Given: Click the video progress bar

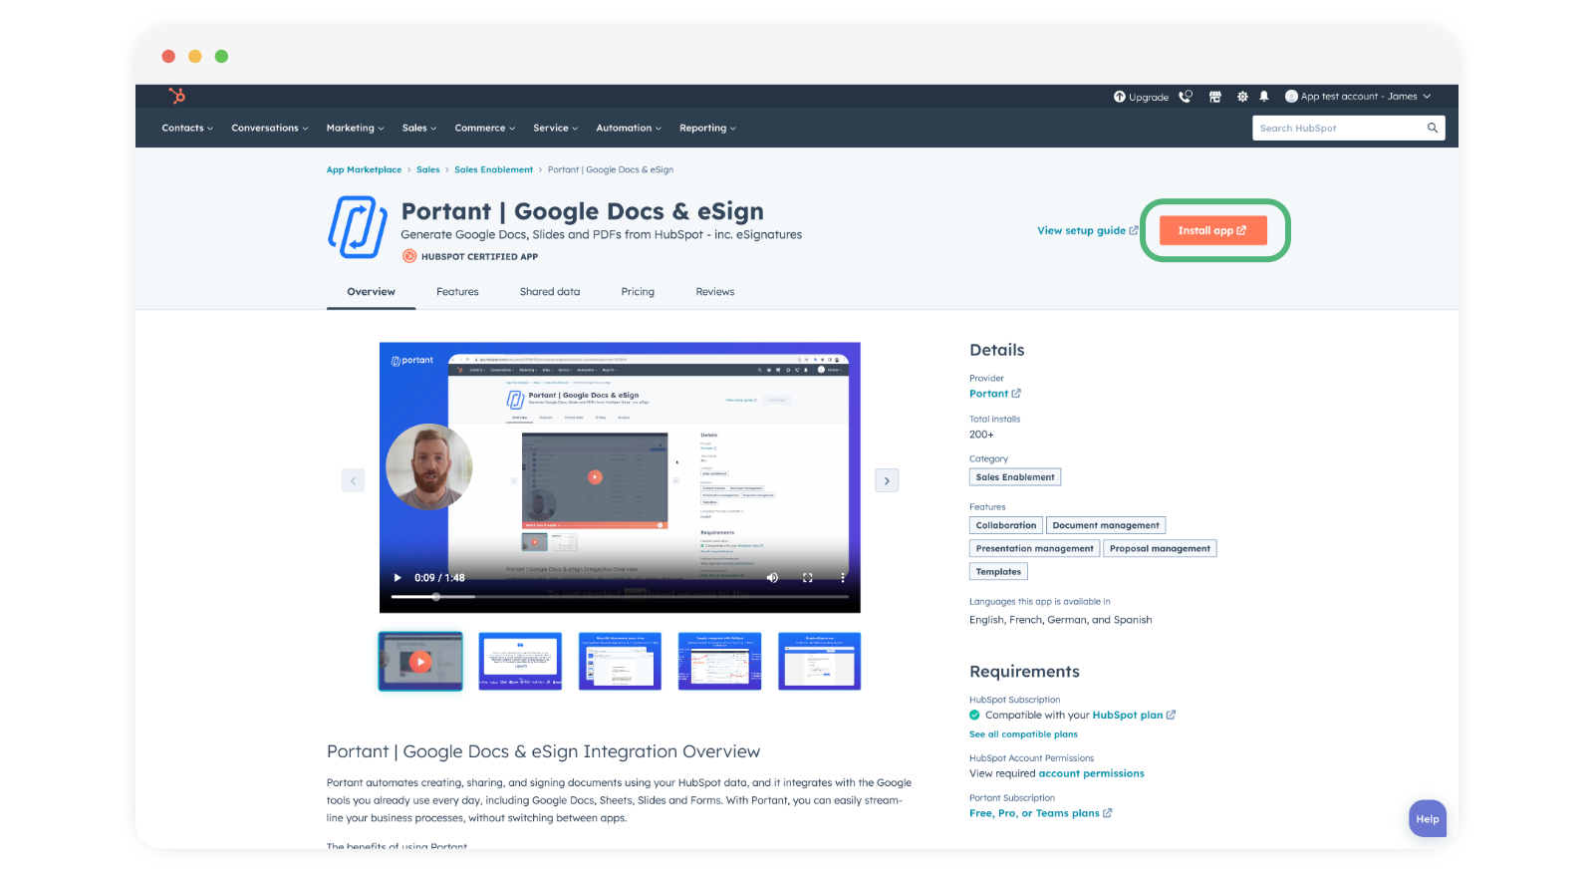Looking at the screenshot, I should click(619, 597).
